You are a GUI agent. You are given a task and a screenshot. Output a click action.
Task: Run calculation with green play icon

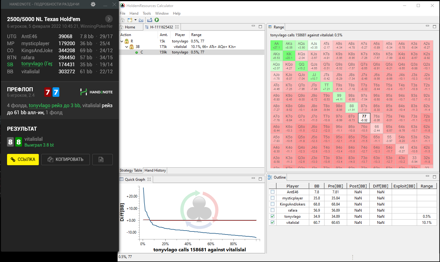(x=157, y=20)
